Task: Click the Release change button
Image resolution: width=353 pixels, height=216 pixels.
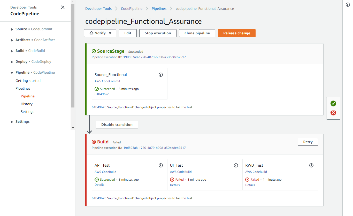Action: tap(237, 33)
